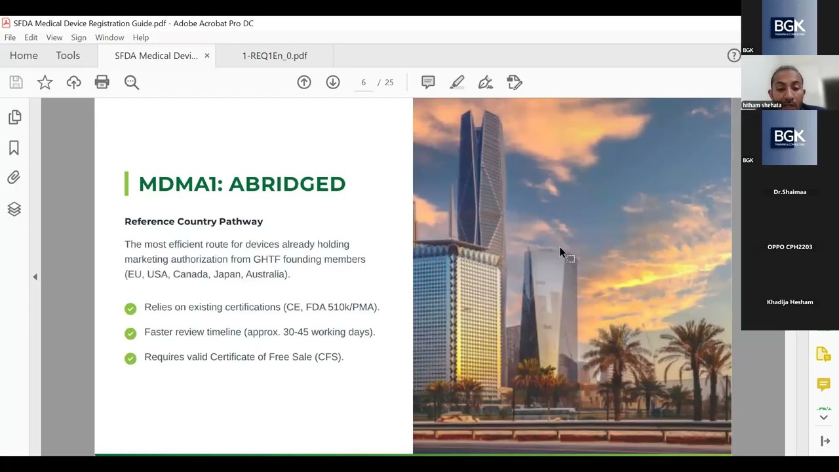
Task: Open the Find text magnifier
Action: coord(132,82)
